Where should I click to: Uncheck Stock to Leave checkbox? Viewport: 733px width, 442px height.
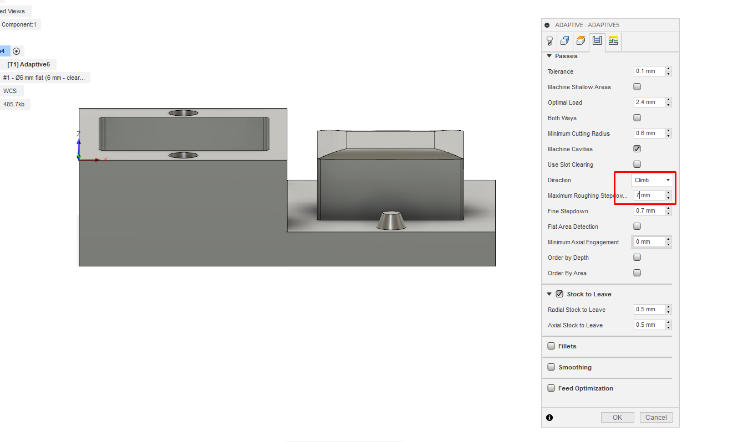[x=559, y=294]
